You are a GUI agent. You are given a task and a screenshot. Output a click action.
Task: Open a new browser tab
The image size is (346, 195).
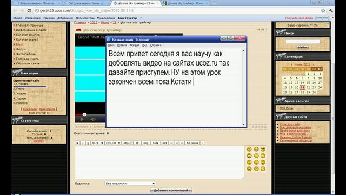(x=214, y=3)
